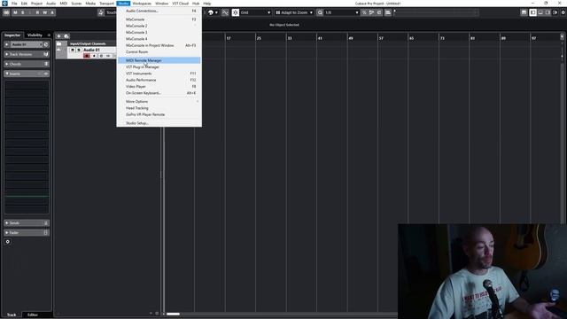This screenshot has width=567, height=319.
Task: Click the inspector settings gear icon
Action: click(8, 242)
